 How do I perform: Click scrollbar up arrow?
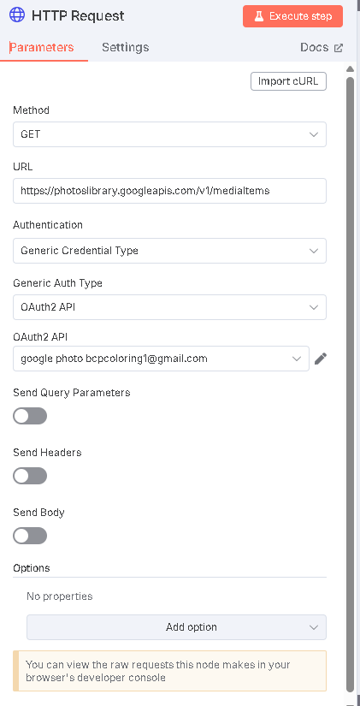point(350,69)
